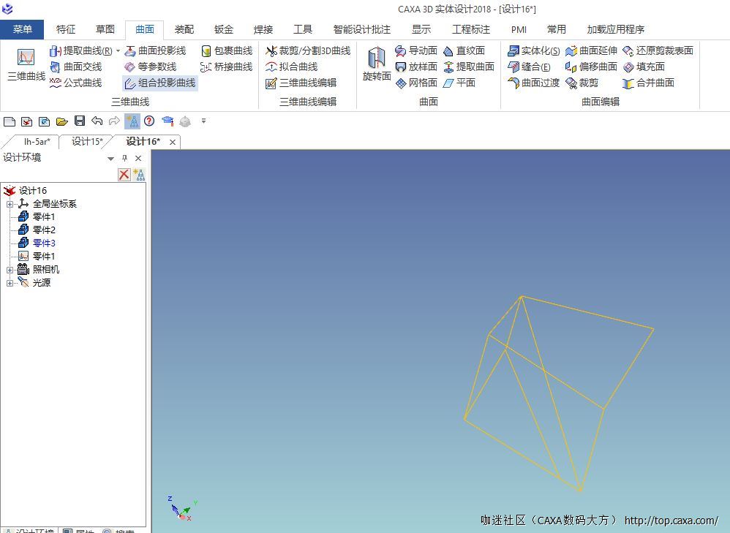Click the Undo arrow
Screen dimensions: 730x533
click(97, 121)
